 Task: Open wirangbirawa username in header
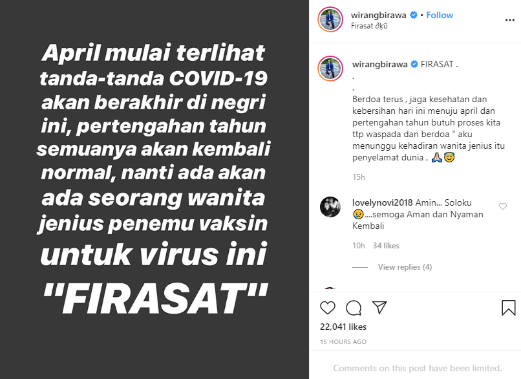click(378, 15)
